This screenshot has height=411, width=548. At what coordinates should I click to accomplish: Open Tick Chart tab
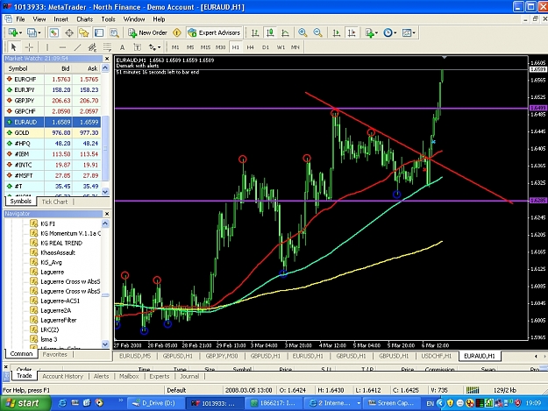point(54,202)
